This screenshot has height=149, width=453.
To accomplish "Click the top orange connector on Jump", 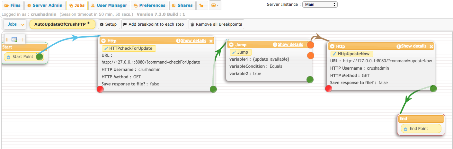I will 311,45.
